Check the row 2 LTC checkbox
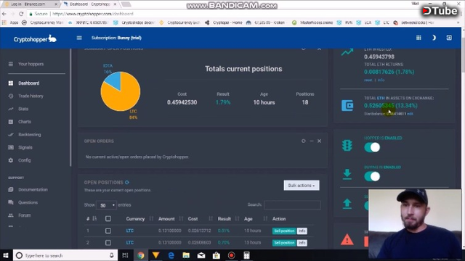465x261 pixels. click(108, 243)
